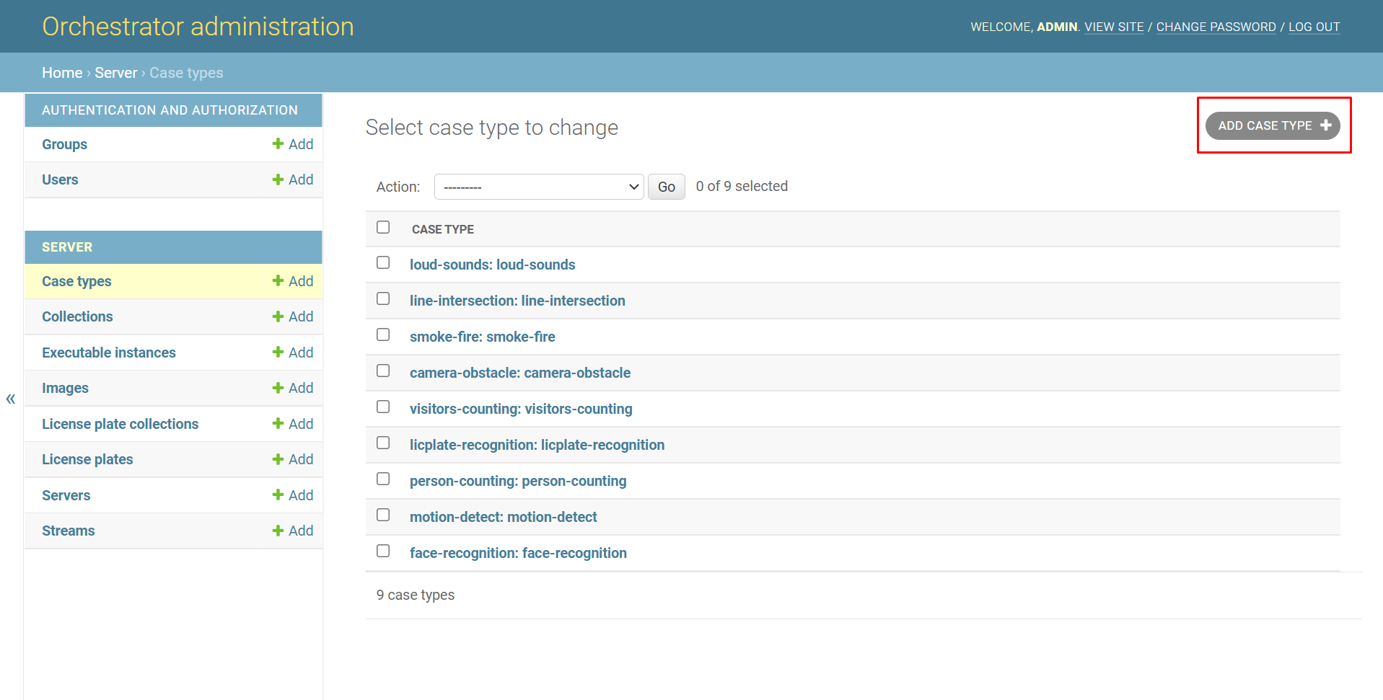Select the smoke-fire row checkbox
Screen dimensions: 1383x700
click(383, 335)
